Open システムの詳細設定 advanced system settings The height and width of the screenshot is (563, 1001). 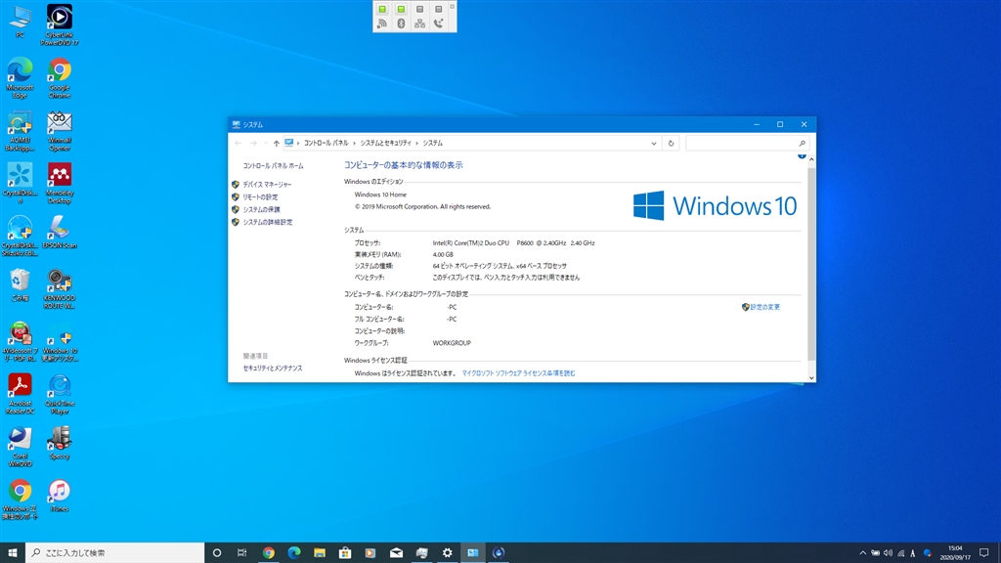click(267, 222)
